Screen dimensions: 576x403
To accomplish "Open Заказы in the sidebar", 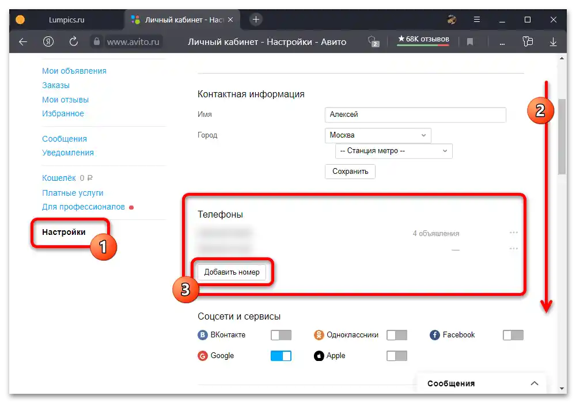I will click(56, 85).
